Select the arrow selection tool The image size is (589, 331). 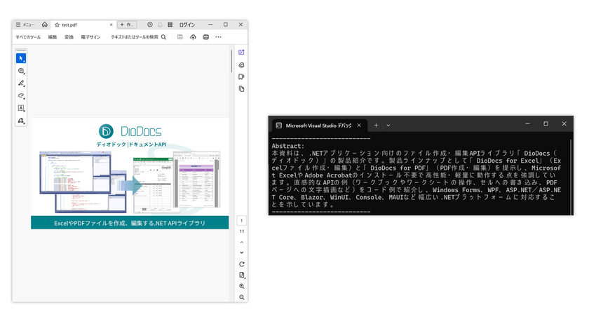click(x=21, y=58)
